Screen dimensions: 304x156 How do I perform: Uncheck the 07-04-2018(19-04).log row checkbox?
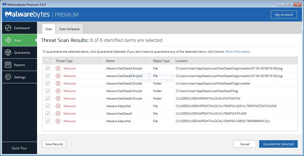point(48,68)
